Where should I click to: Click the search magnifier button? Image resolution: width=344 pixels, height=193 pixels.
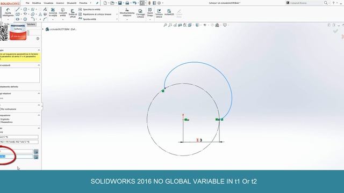326,3
